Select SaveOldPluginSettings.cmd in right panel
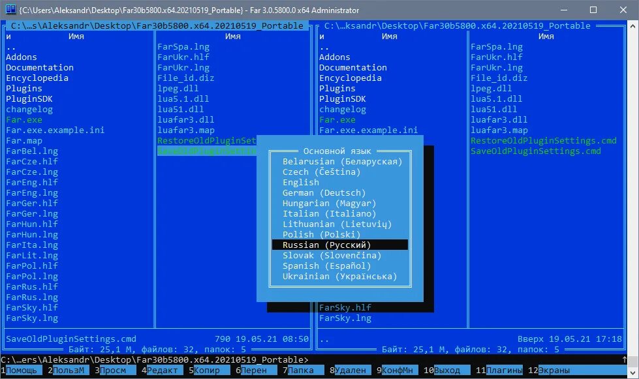 click(x=536, y=151)
